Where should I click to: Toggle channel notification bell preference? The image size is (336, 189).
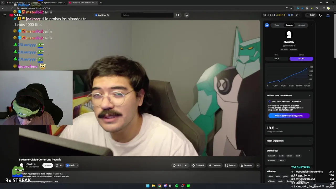point(59,165)
